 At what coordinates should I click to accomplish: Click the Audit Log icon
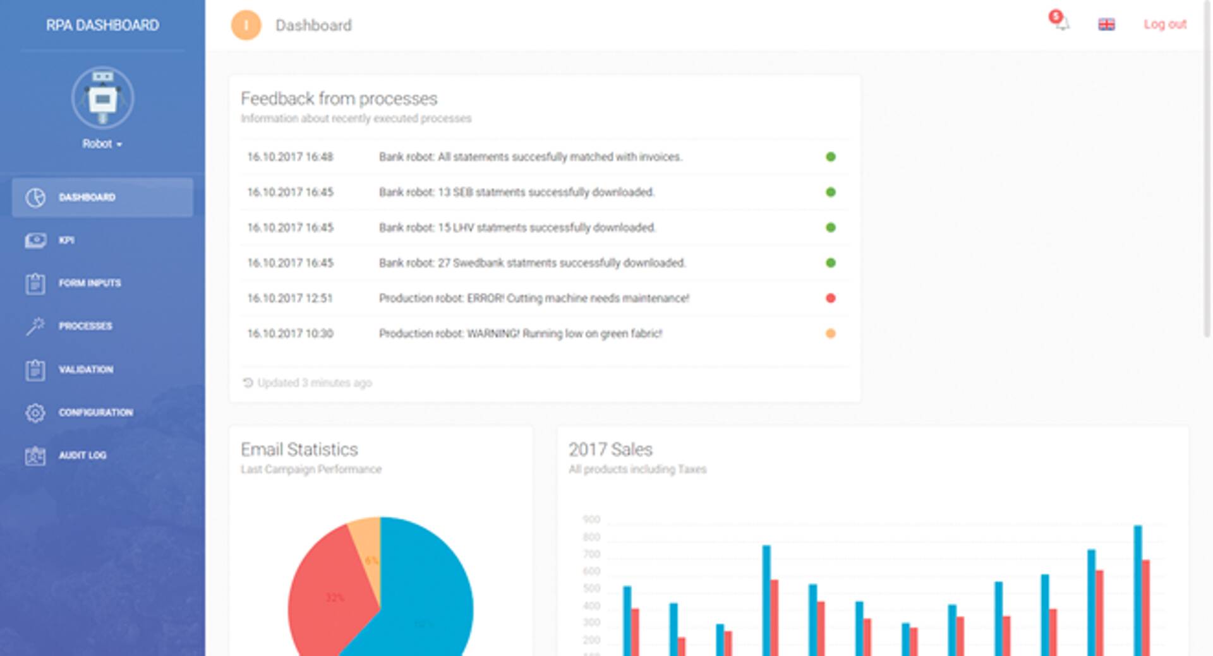click(35, 455)
